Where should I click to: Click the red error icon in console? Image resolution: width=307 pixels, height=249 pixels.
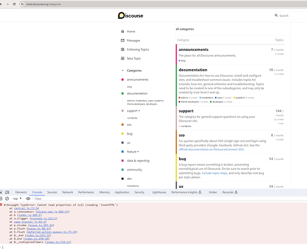1,205
